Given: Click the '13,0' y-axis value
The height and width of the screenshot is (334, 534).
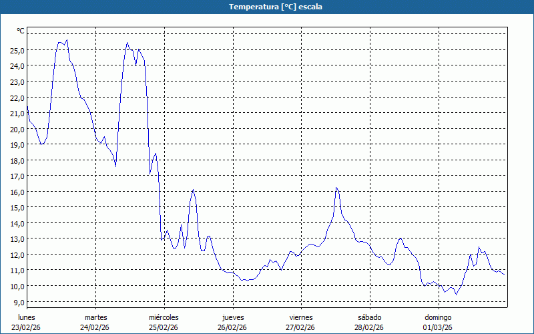Looking at the screenshot, I should 18,239.
